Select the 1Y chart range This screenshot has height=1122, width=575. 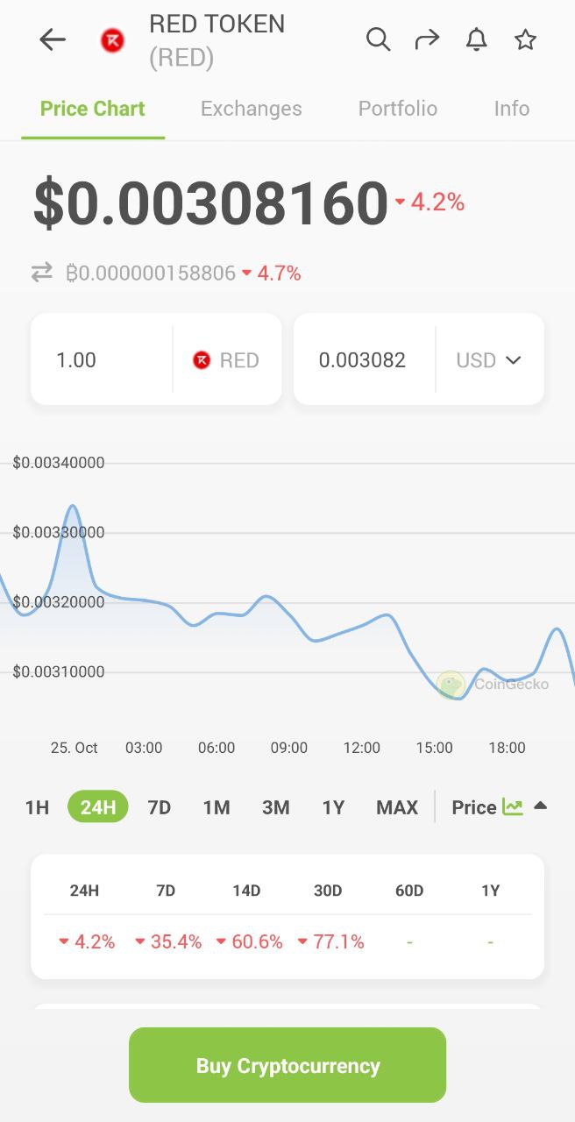[x=333, y=807]
